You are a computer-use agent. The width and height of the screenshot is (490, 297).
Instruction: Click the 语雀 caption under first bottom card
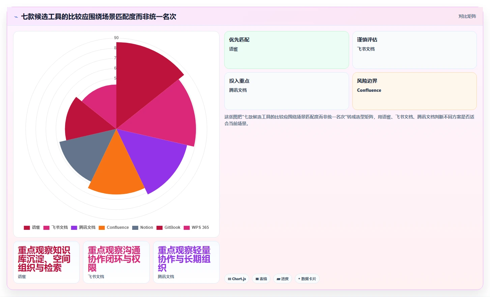(x=22, y=276)
